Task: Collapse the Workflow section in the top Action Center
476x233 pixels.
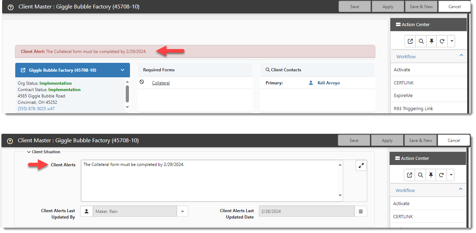Action: (x=461, y=55)
